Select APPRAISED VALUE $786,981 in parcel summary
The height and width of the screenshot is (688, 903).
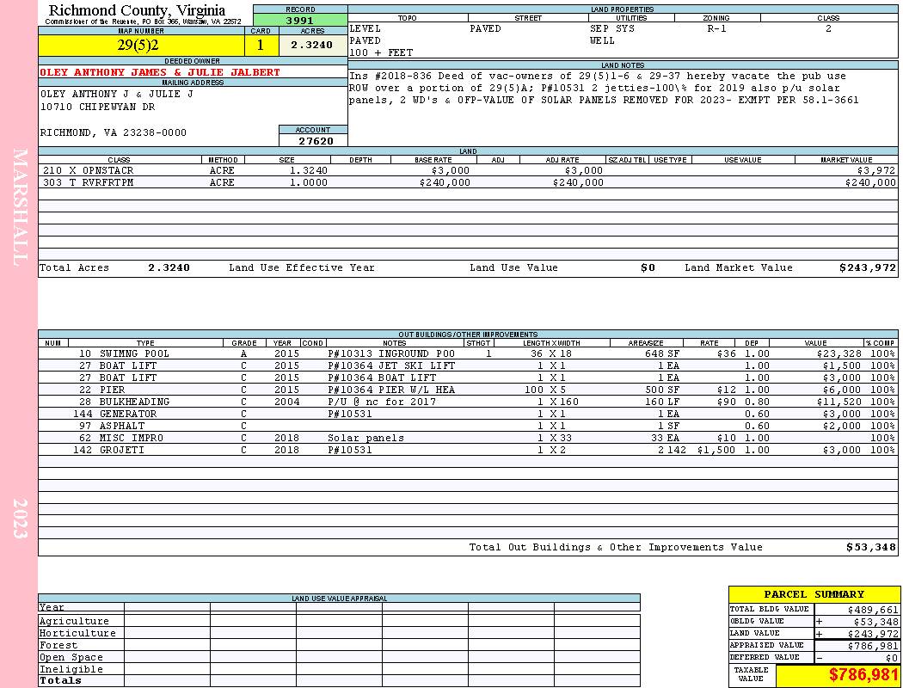[x=873, y=646]
